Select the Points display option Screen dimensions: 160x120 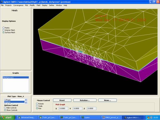click(x=3, y=28)
